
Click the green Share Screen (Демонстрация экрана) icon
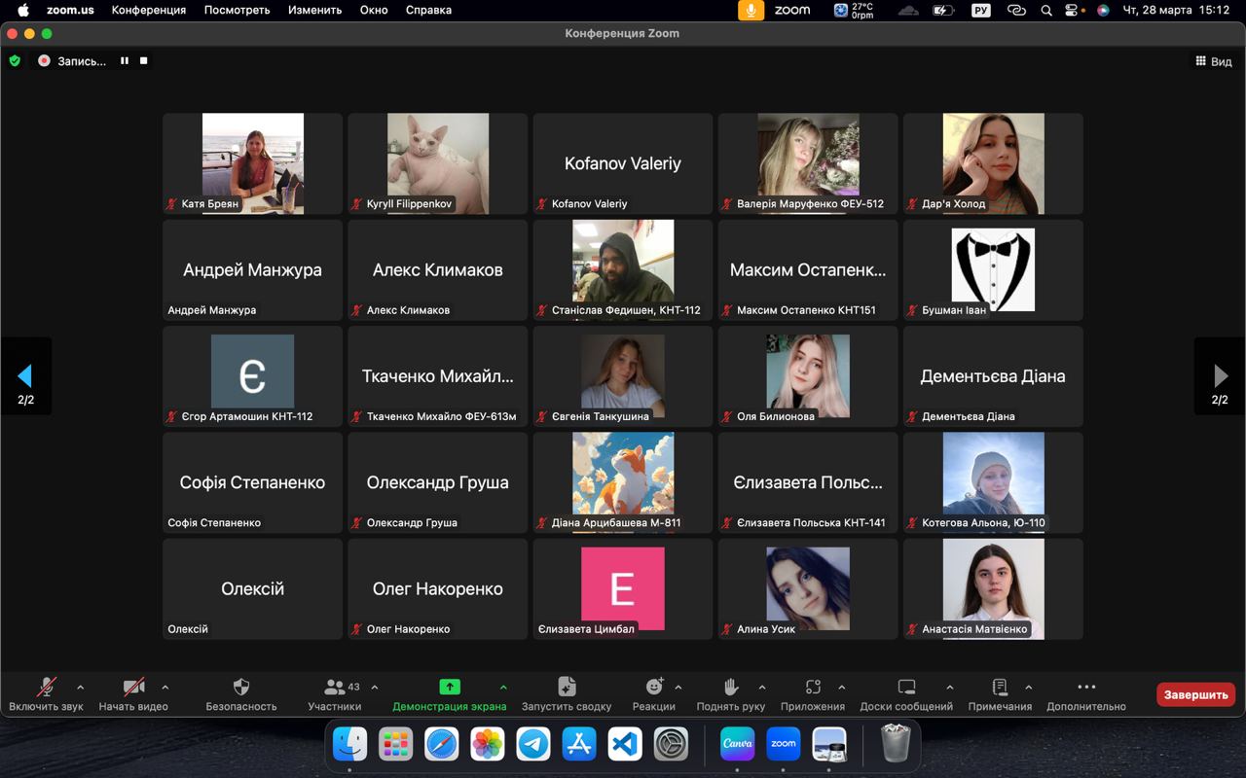click(x=449, y=687)
